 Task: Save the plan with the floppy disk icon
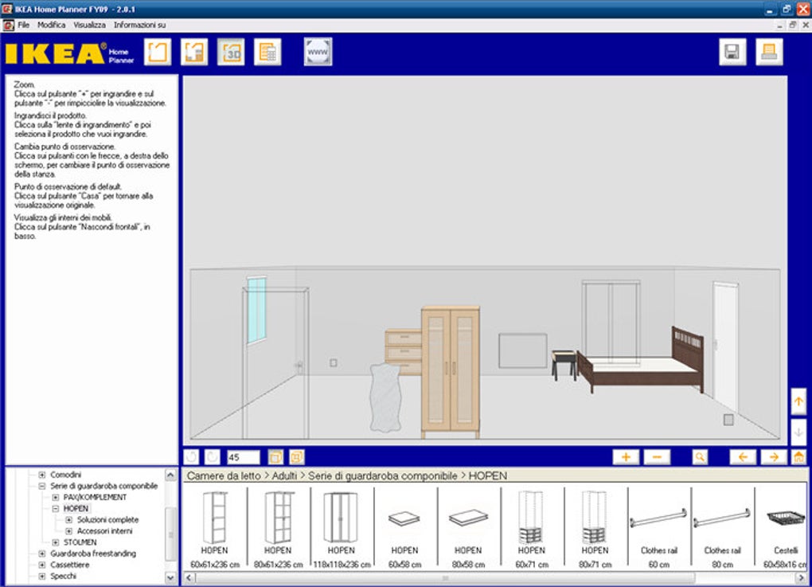(x=732, y=52)
